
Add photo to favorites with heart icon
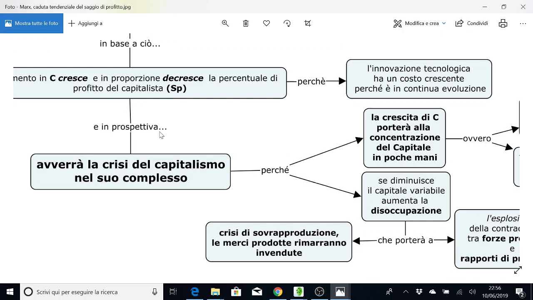(x=266, y=23)
